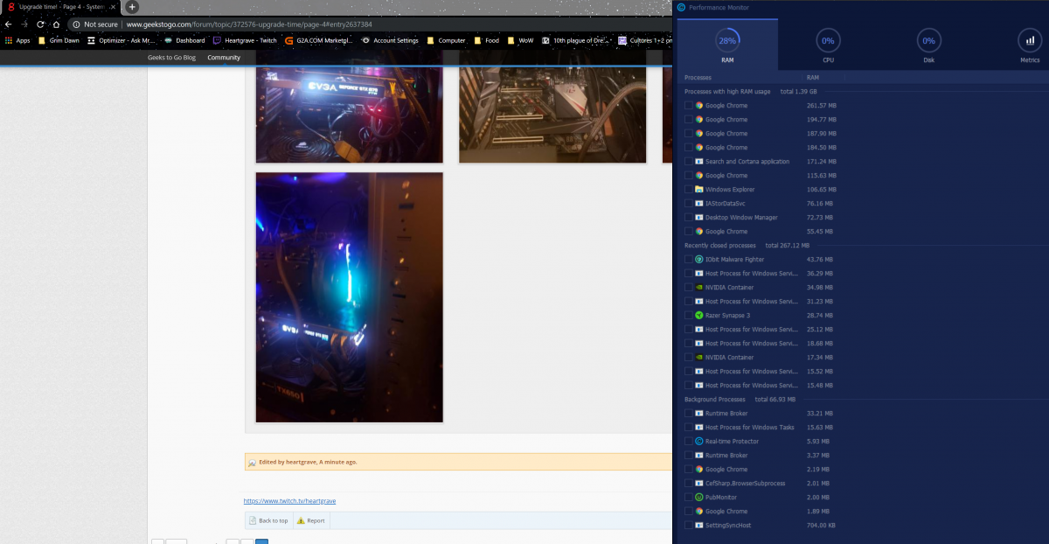Click the Report button on the post
Viewport: 1049px width, 544px height.
coord(310,520)
